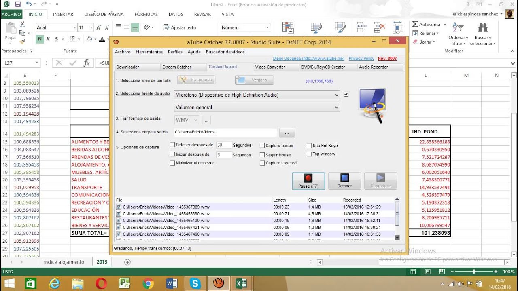Click the Pause (F7) record button

point(308,181)
